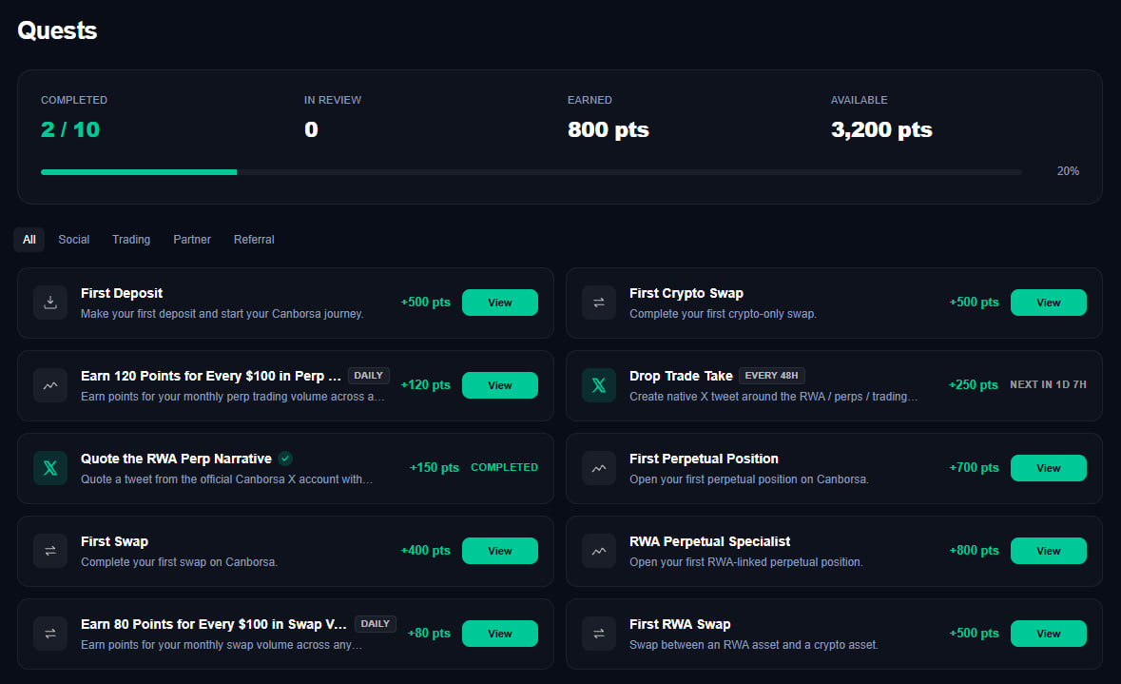Click the First RWA Swap arrows icon
1121x684 pixels.
[598, 634]
